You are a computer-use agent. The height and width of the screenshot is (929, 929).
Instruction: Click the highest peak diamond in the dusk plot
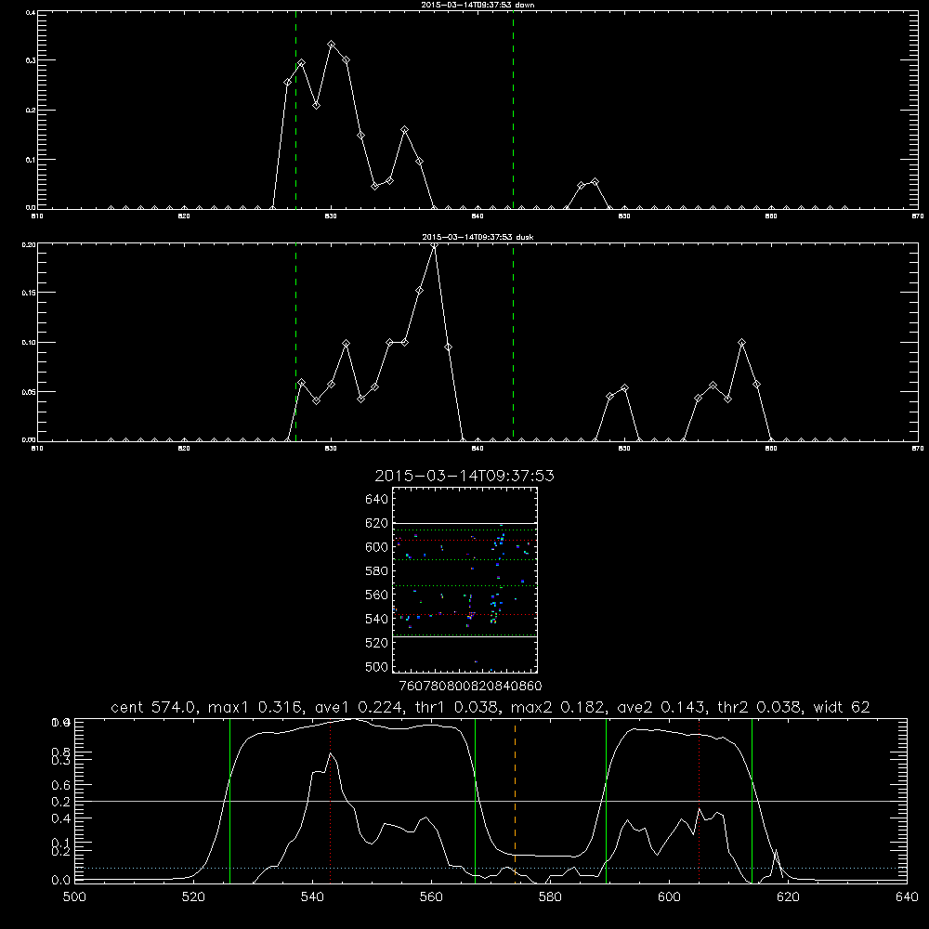pos(434,245)
